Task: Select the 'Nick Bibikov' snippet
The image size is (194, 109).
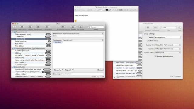Action: [x=31, y=46]
